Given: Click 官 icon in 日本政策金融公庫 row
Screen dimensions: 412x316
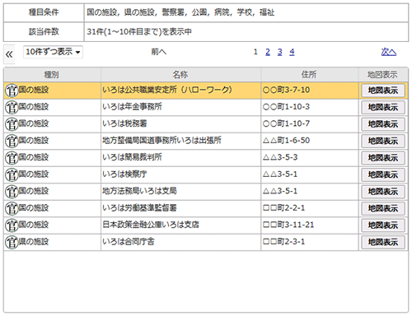Looking at the screenshot, I should click(x=12, y=225).
